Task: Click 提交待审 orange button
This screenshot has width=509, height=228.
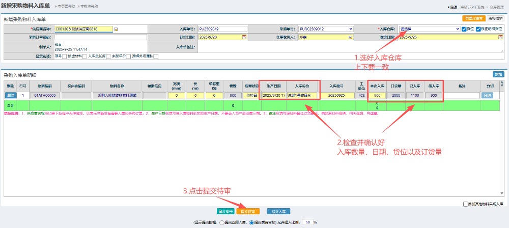Action: pos(248,211)
